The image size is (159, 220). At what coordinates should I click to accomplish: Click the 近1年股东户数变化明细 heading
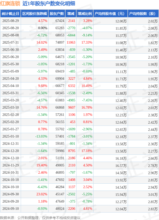[x=49, y=3]
